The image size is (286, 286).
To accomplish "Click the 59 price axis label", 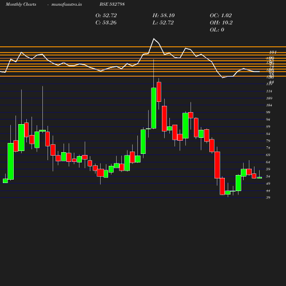I will [268, 169].
